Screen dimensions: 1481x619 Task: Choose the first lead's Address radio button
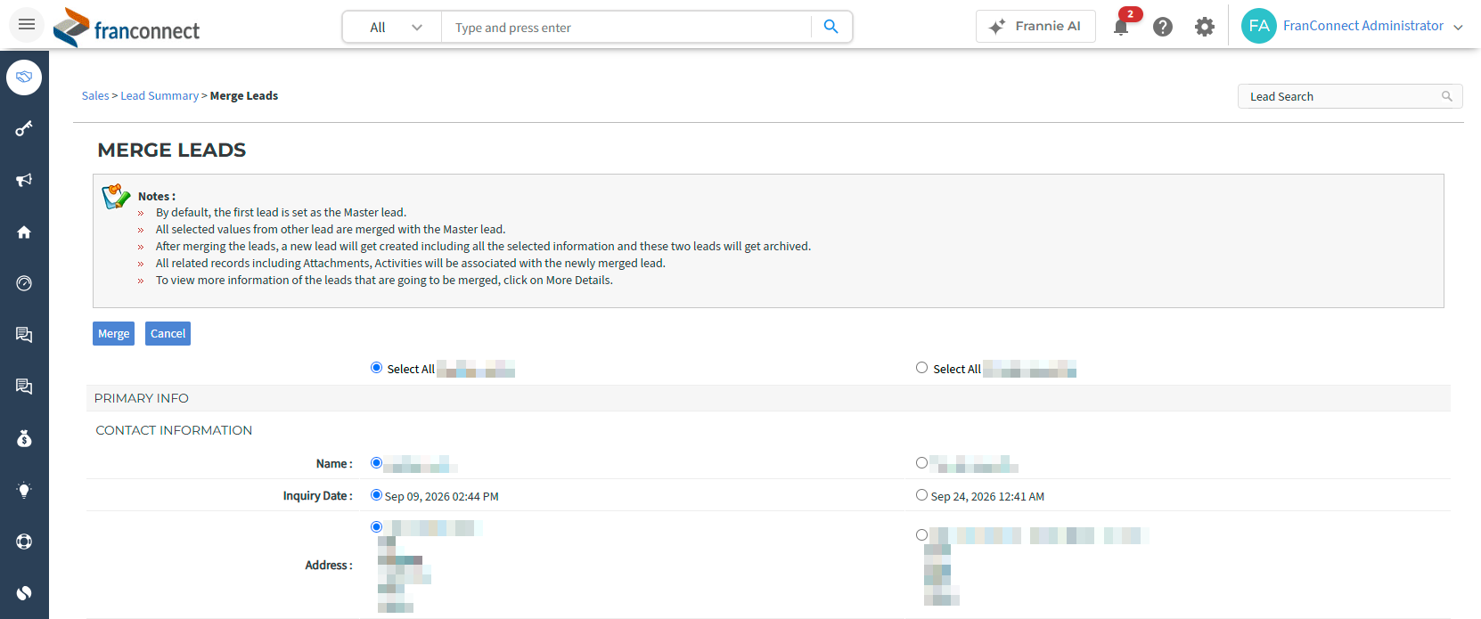376,527
